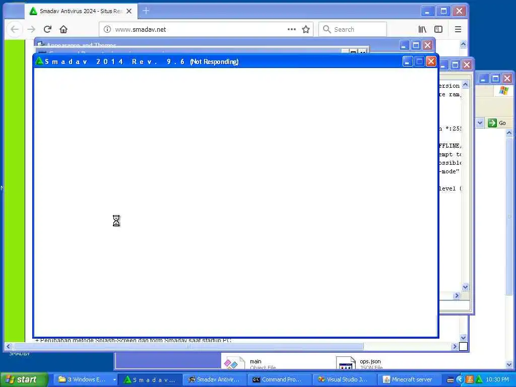The height and width of the screenshot is (387, 516).
Task: Switch to Smadav Antivirus browser taskbar button
Action: click(x=214, y=379)
